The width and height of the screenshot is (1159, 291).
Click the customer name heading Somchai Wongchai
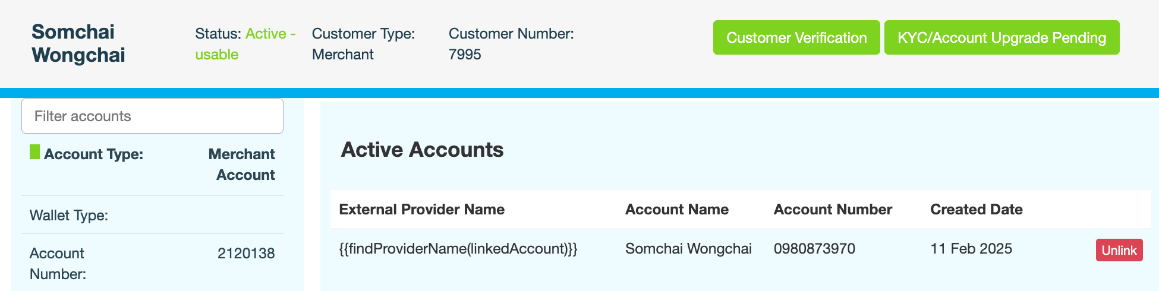coord(78,43)
